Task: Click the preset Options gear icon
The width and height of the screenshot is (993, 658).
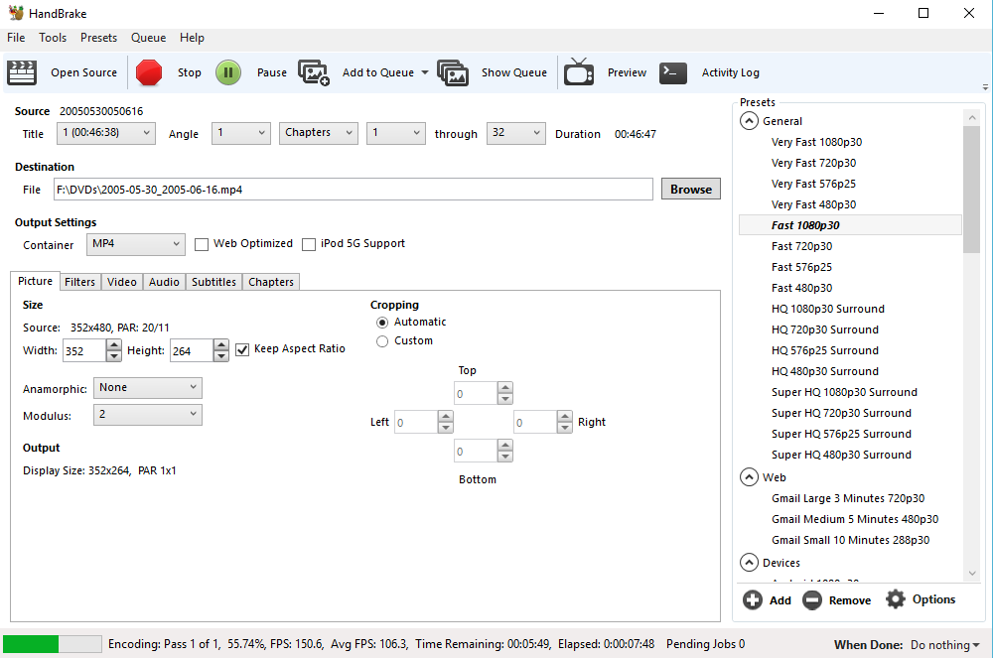Action: (x=896, y=599)
